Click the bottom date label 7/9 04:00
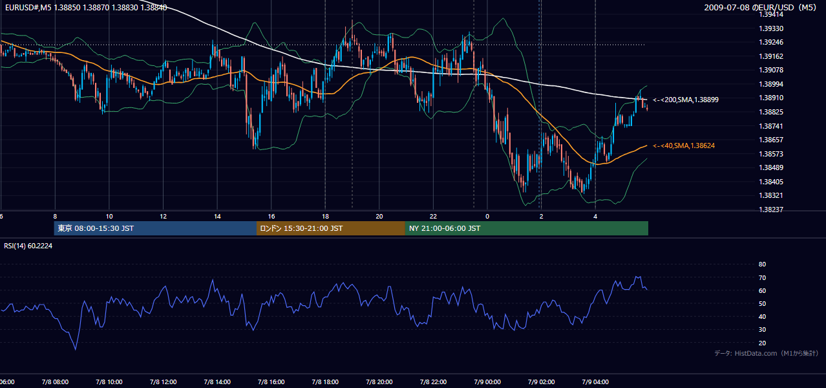The image size is (826, 388). click(596, 382)
